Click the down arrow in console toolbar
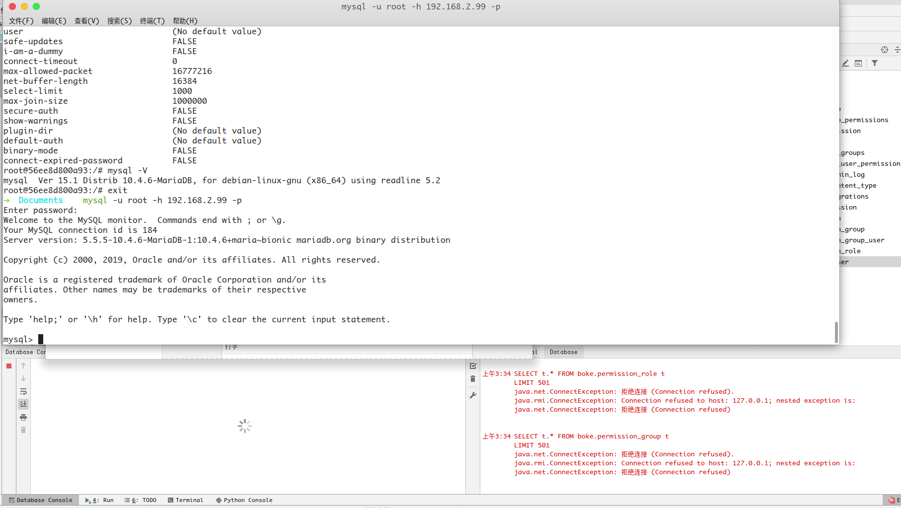901x508 pixels. click(x=23, y=378)
